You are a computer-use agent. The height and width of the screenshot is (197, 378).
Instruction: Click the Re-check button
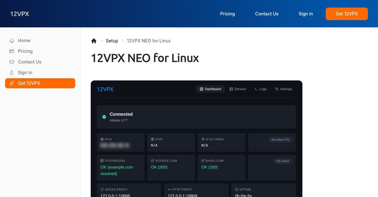(x=283, y=161)
